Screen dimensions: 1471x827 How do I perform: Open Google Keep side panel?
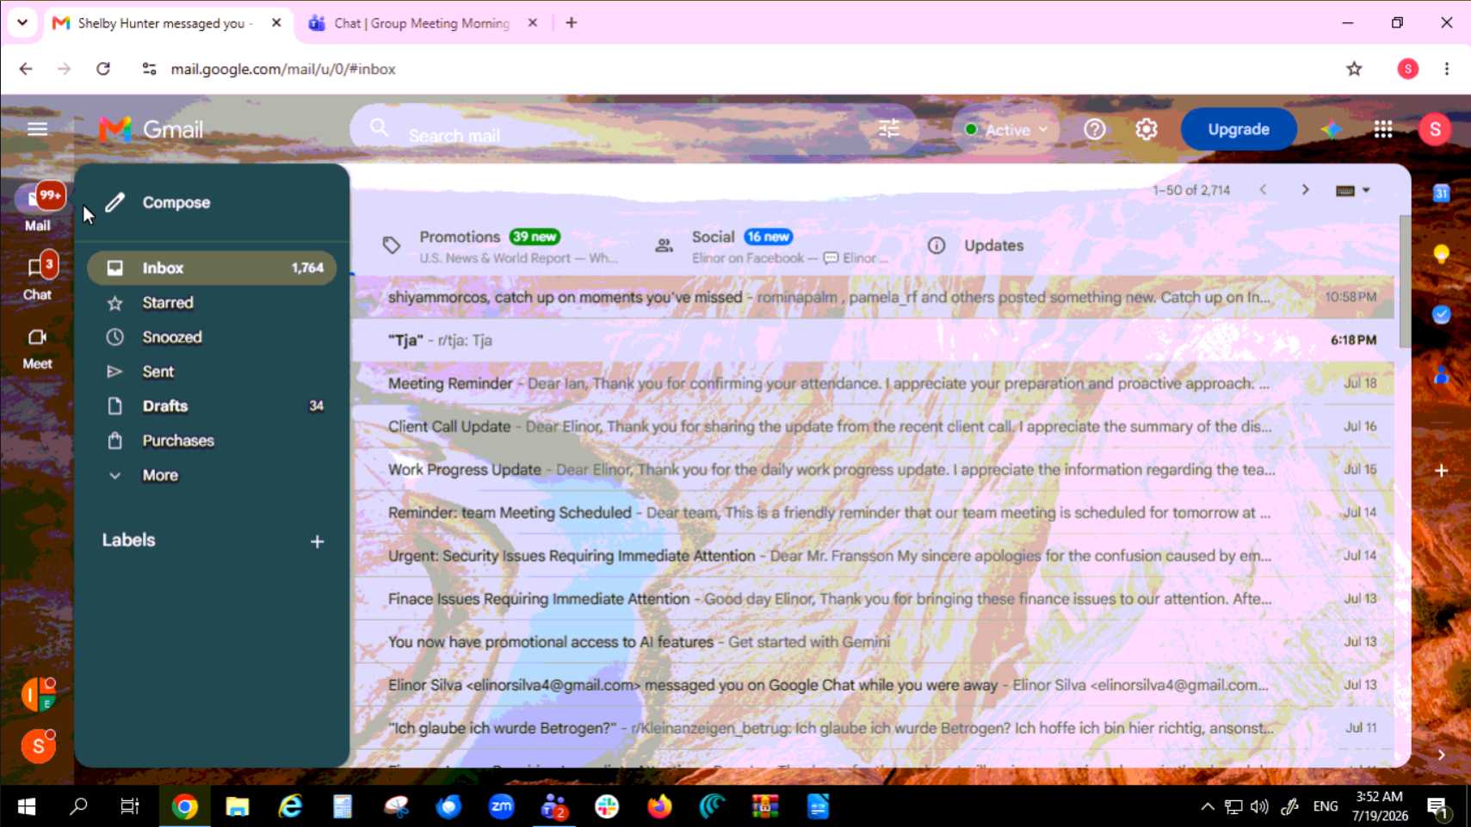coord(1441,254)
